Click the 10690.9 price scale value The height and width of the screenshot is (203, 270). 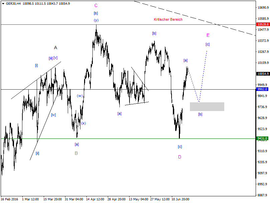[263, 8]
